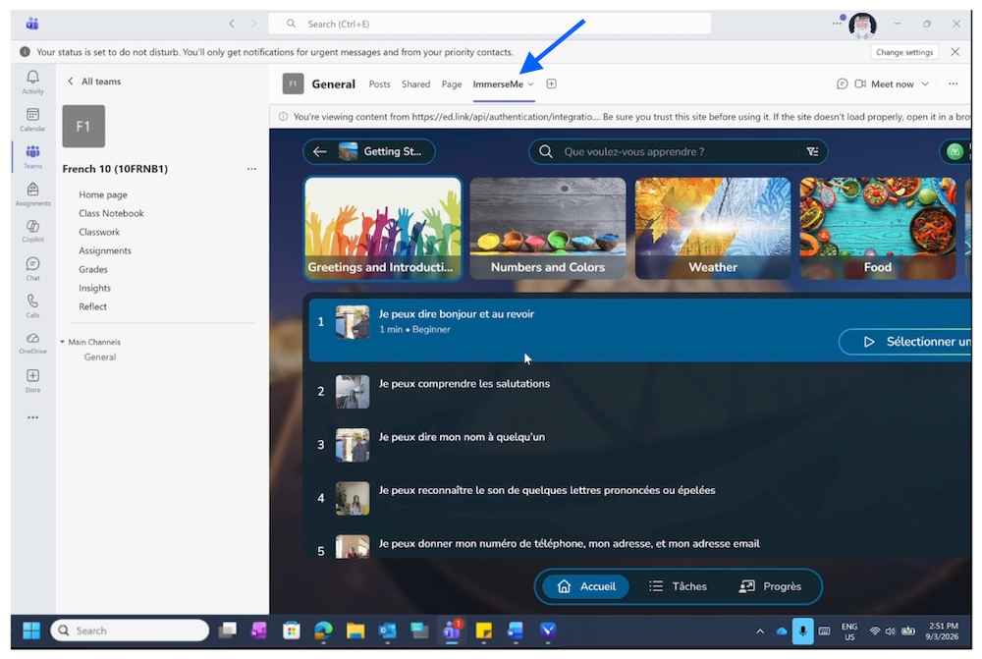Open the Food card

(877, 228)
